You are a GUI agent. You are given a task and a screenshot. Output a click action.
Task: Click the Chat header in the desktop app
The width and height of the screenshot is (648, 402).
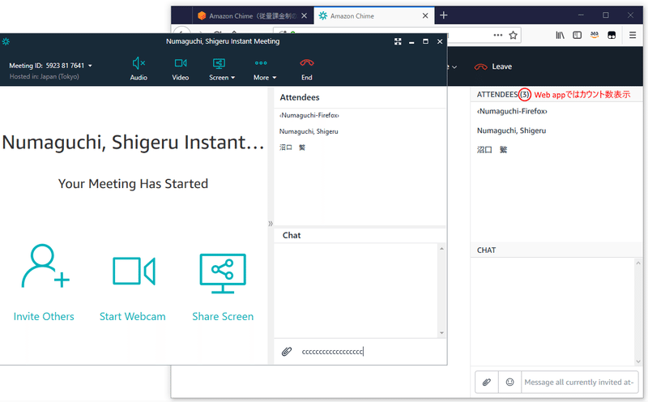(292, 235)
